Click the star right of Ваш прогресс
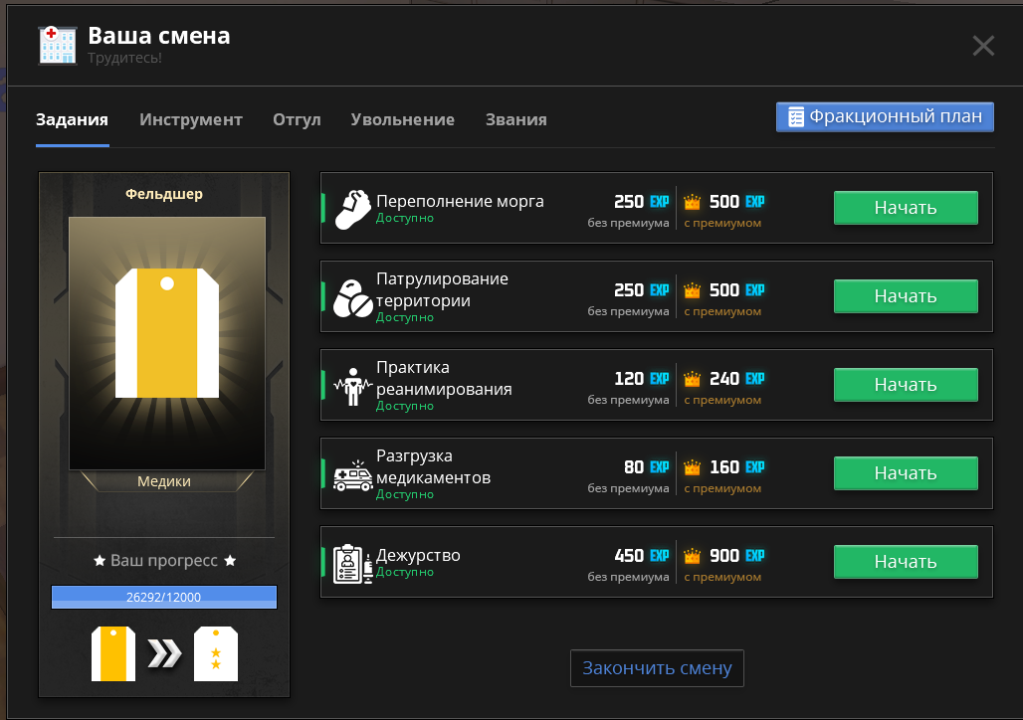The height and width of the screenshot is (720, 1023). (x=230, y=560)
